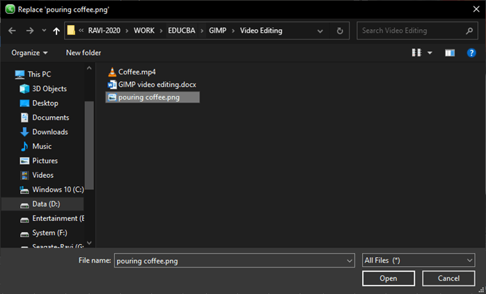Click the Data (D:) drive icon

coord(24,205)
